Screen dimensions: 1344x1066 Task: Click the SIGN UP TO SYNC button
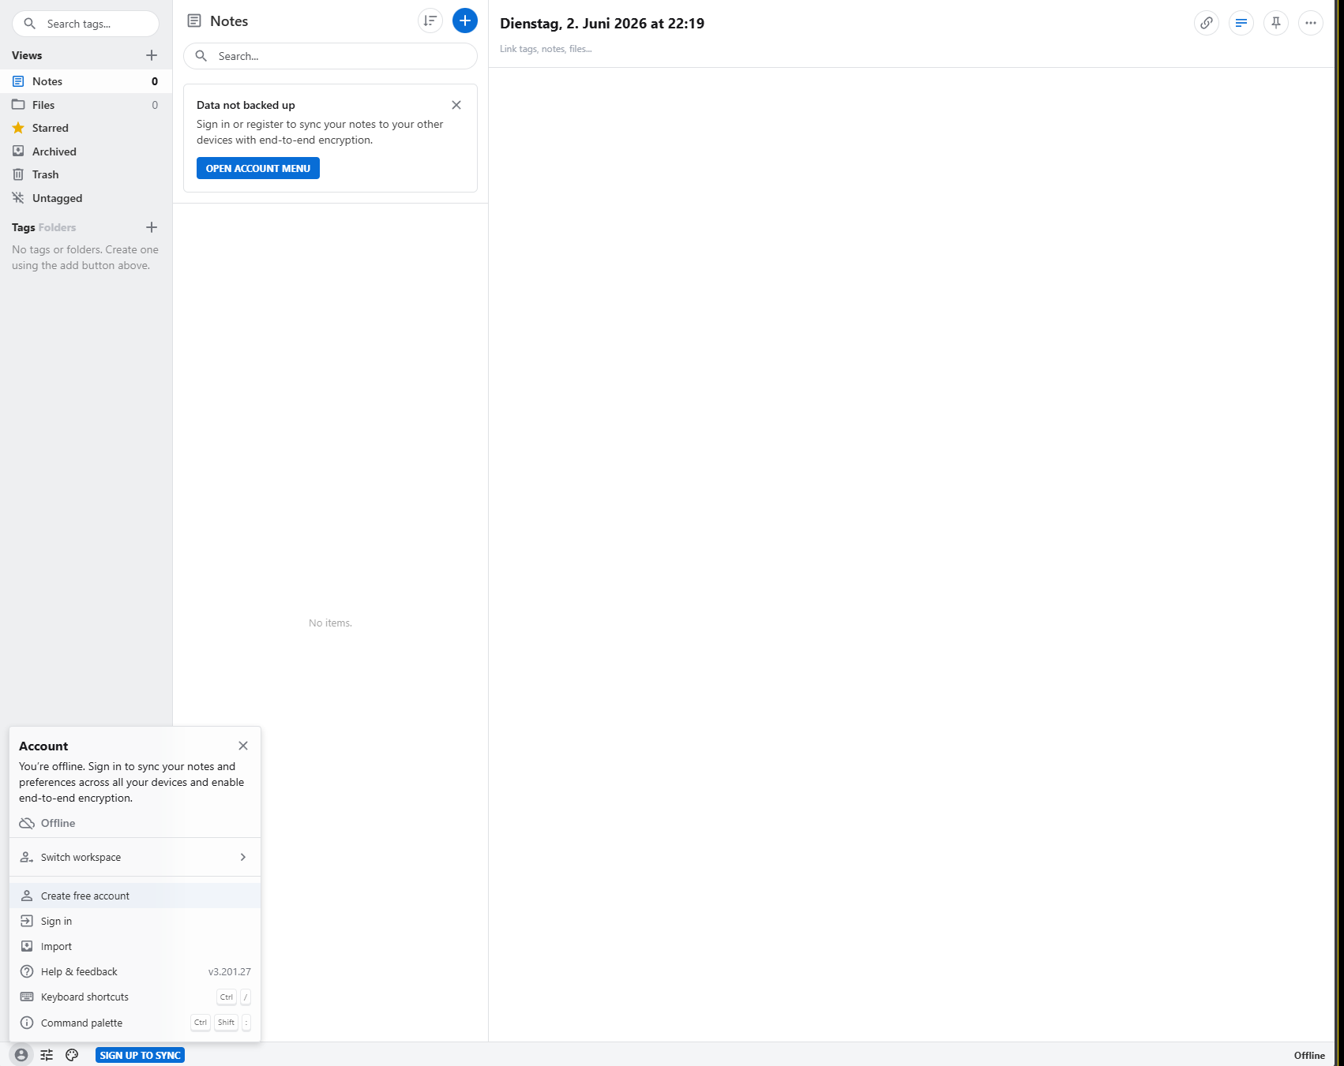point(140,1055)
